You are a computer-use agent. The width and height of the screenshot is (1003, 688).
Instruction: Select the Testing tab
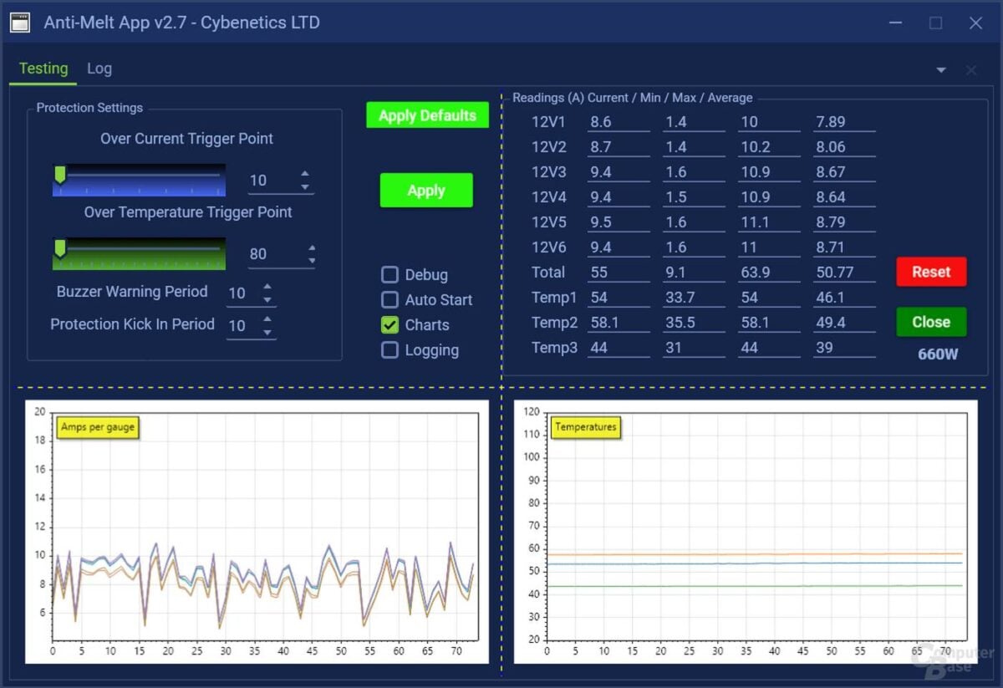[43, 69]
